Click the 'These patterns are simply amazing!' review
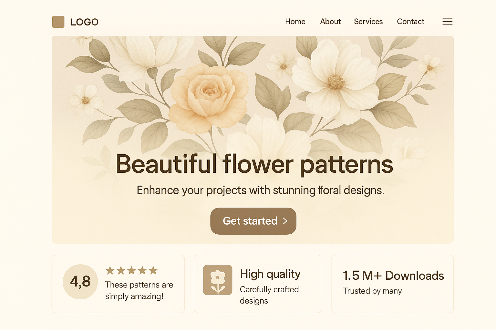The width and height of the screenshot is (496, 330). [139, 290]
